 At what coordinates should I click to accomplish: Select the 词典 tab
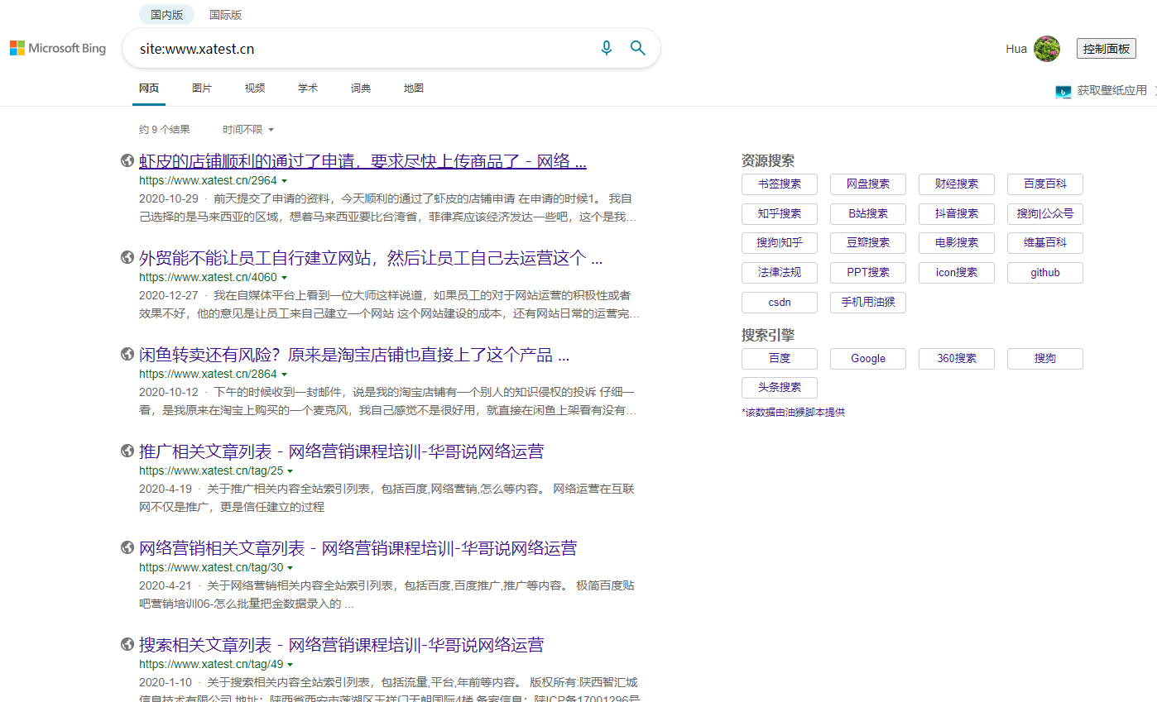361,88
